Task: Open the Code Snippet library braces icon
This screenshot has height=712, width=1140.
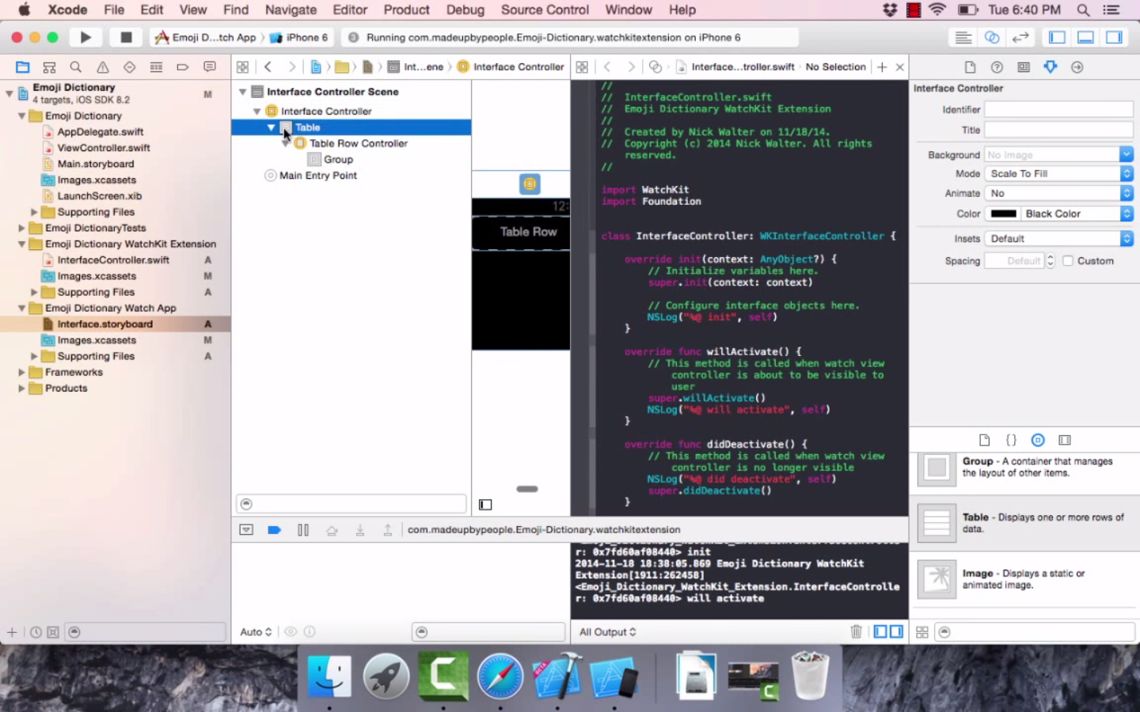Action: (1011, 440)
